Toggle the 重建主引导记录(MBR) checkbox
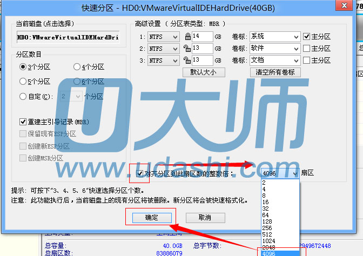363x256 pixels. coord(23,122)
